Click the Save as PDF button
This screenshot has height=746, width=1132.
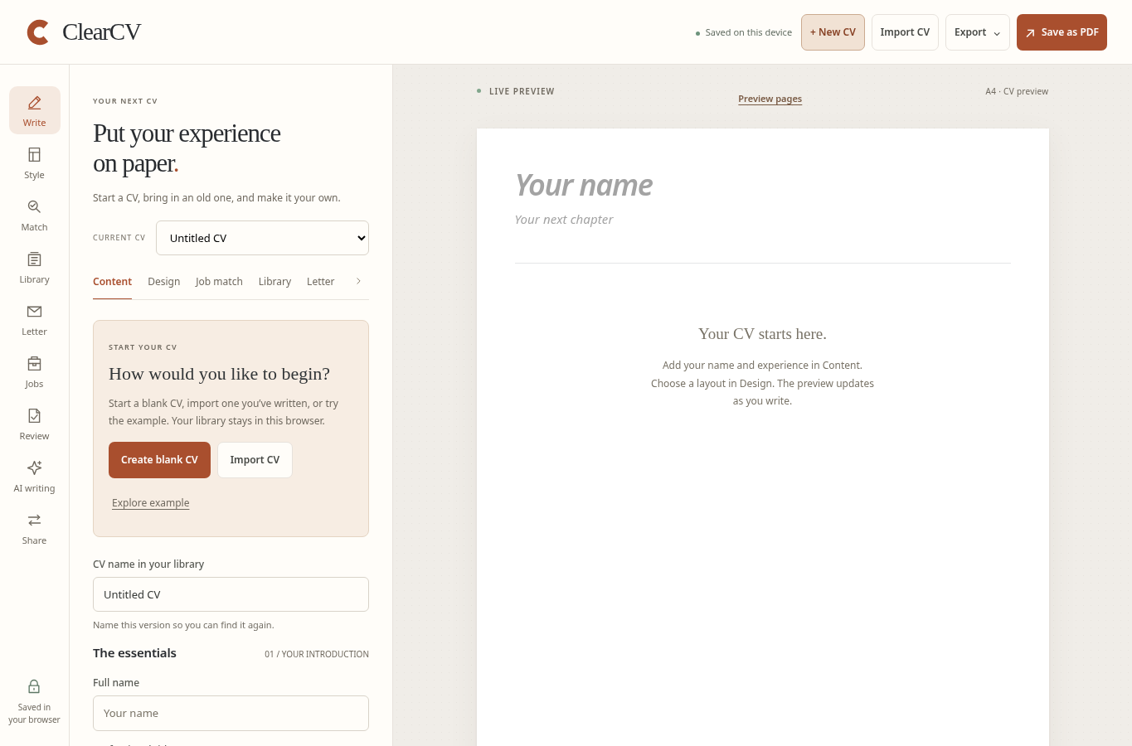tap(1062, 32)
